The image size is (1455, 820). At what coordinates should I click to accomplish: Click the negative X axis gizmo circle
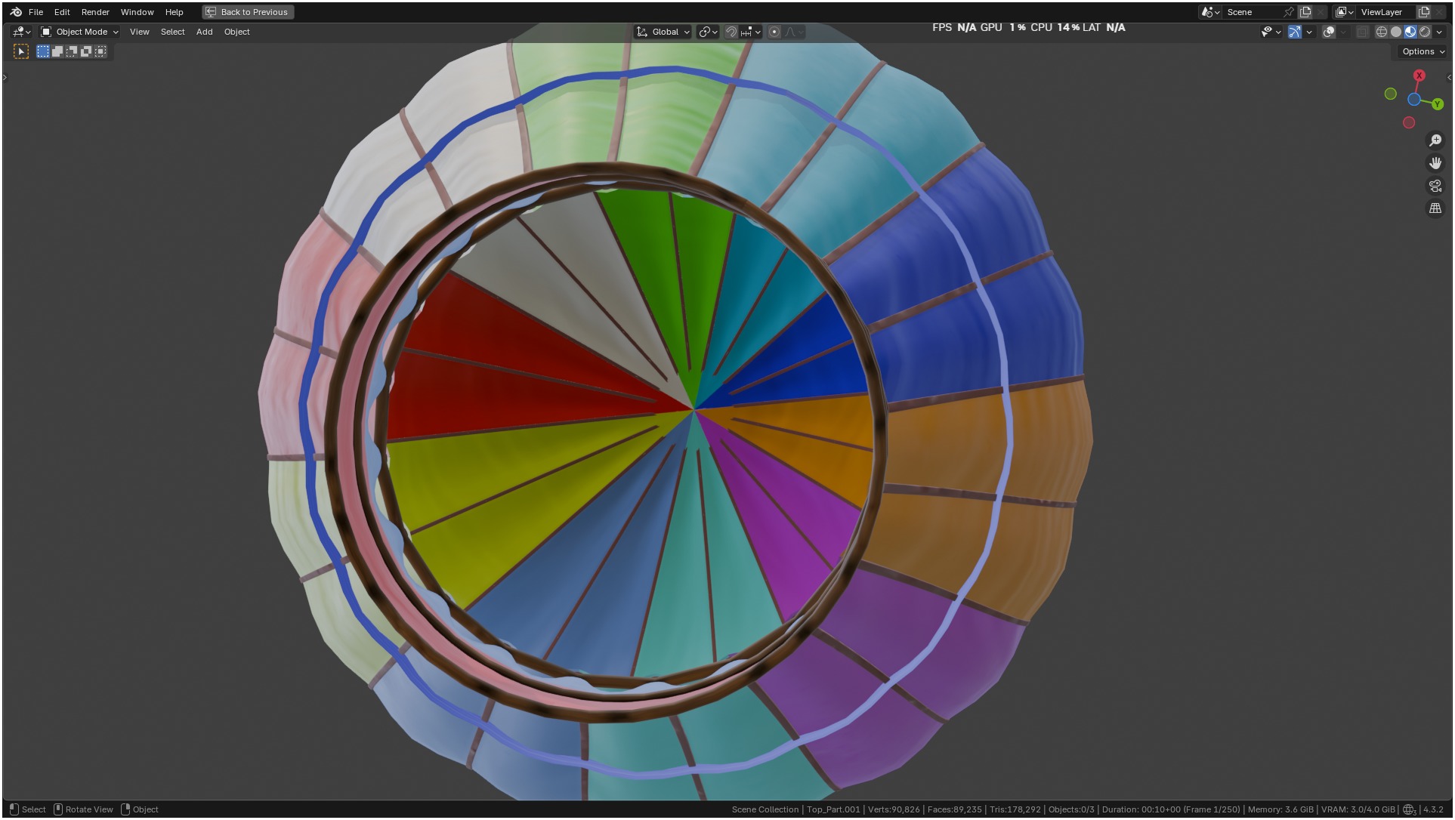1409,122
